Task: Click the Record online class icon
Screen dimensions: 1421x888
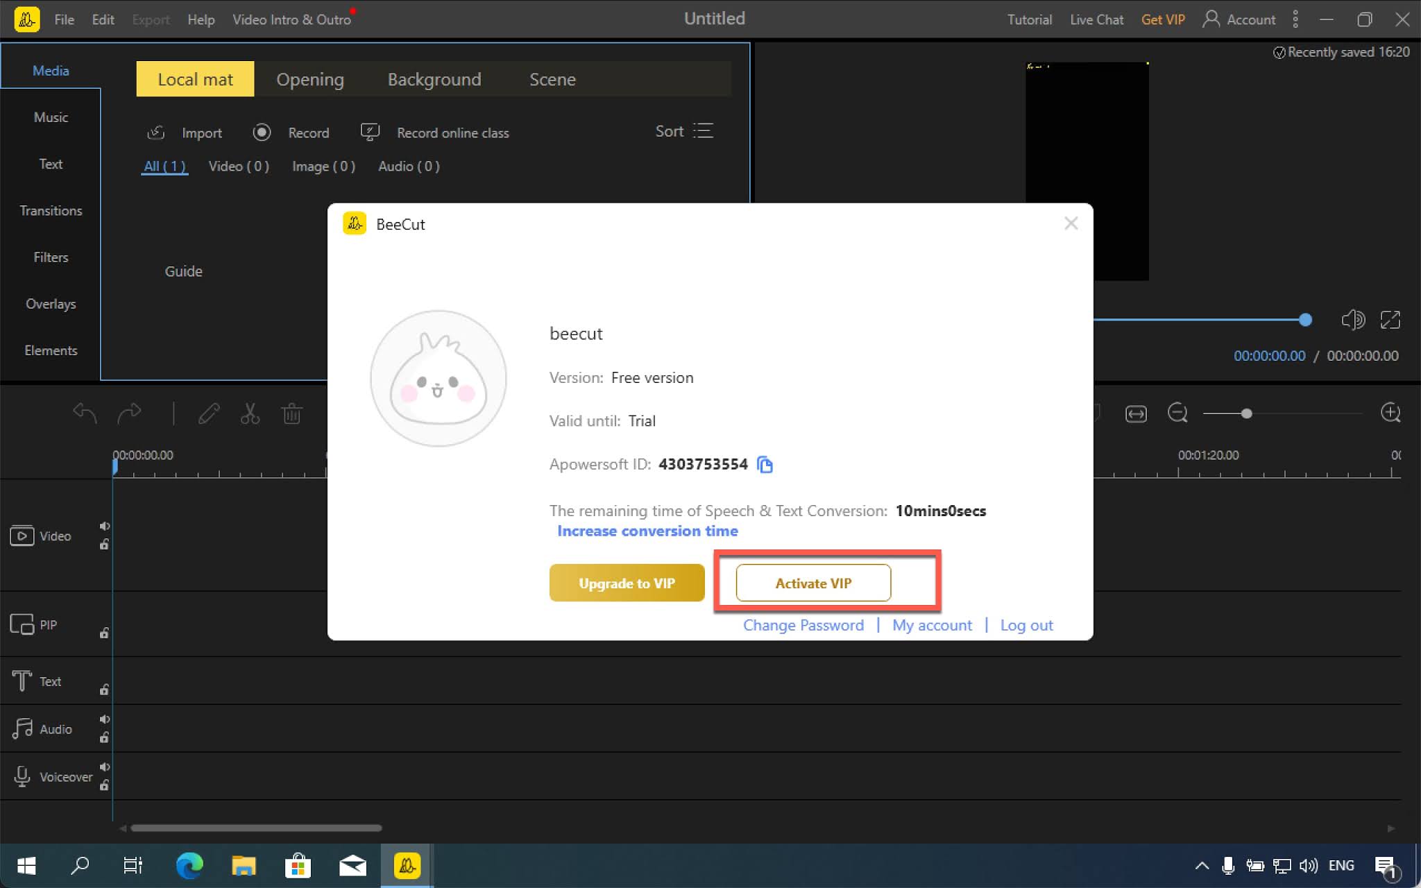Action: 370,132
